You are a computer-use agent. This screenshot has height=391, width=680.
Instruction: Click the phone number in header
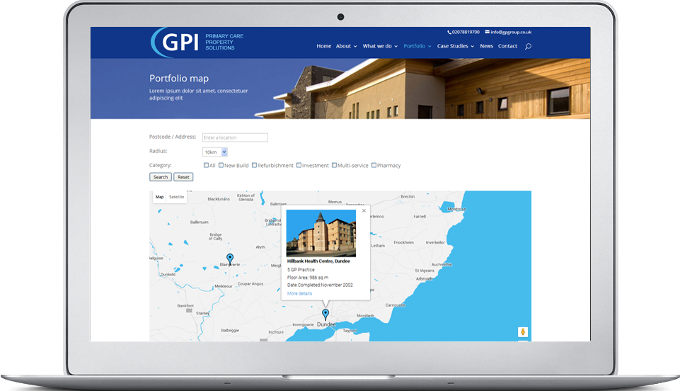point(463,32)
